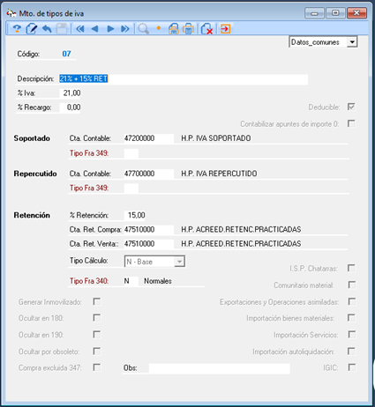Click the H.P. IVA REPERCUTIDO account name
375x407 pixels.
pos(219,174)
